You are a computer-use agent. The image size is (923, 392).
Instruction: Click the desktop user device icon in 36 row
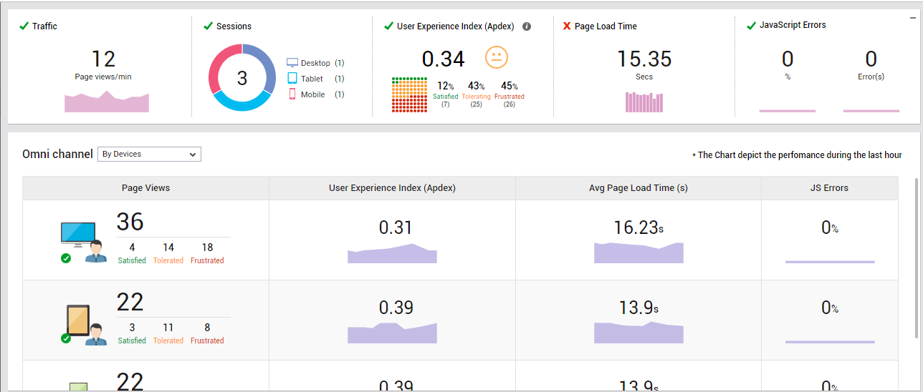83,242
